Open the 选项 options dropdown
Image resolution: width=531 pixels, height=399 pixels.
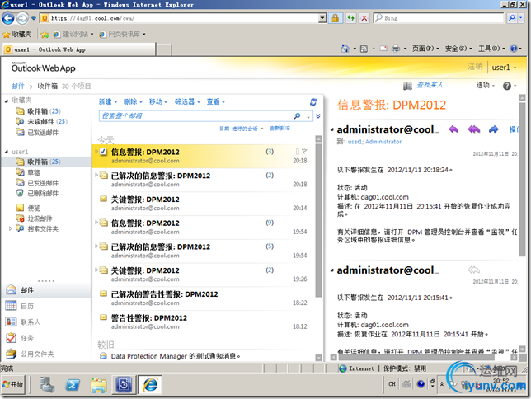click(x=486, y=86)
